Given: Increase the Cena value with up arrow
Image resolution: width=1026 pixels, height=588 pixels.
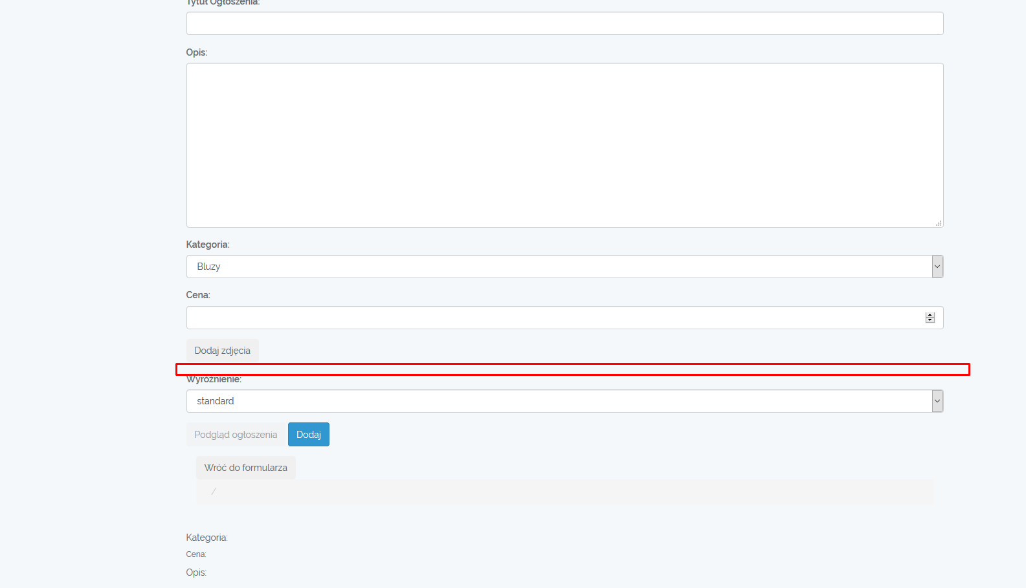Looking at the screenshot, I should pos(930,315).
